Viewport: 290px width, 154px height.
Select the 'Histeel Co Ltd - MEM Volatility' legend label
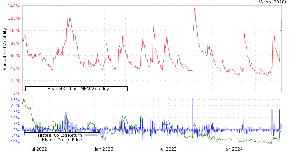tap(78, 89)
